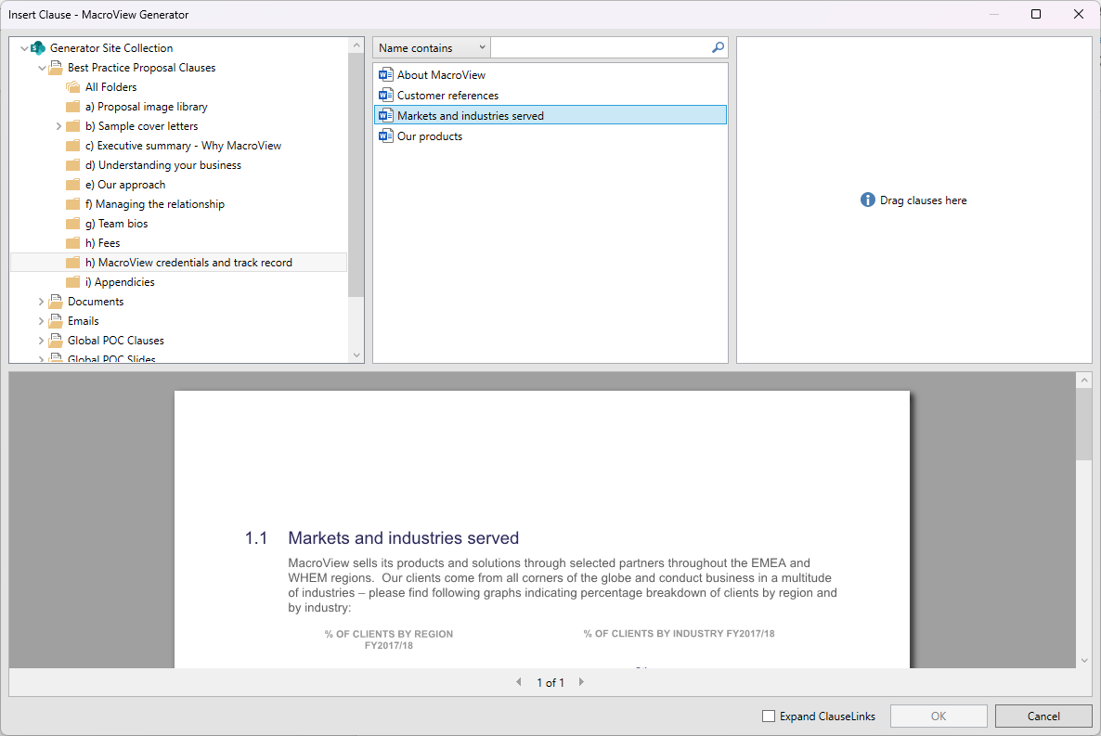Click the All Folders folder icon
Viewport: 1101px width, 736px height.
tap(73, 87)
